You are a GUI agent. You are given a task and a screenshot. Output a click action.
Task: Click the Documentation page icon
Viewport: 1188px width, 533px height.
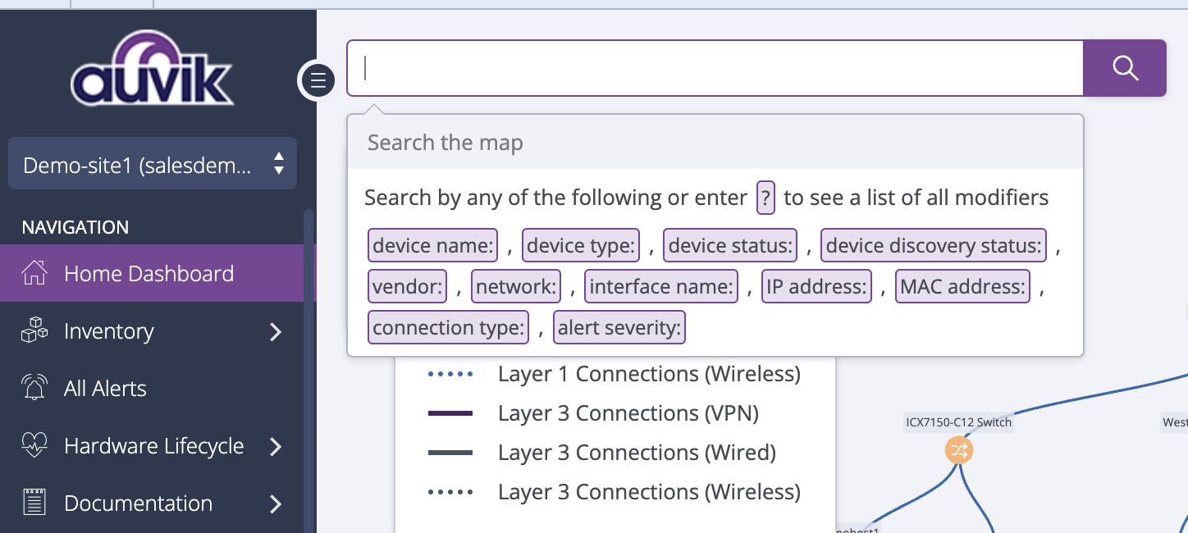pos(34,503)
